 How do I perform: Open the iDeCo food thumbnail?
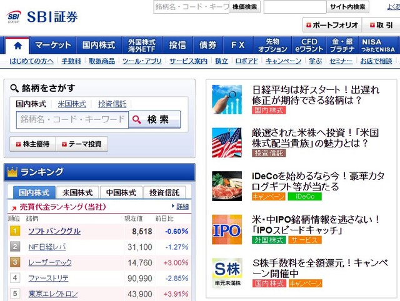[227, 186]
